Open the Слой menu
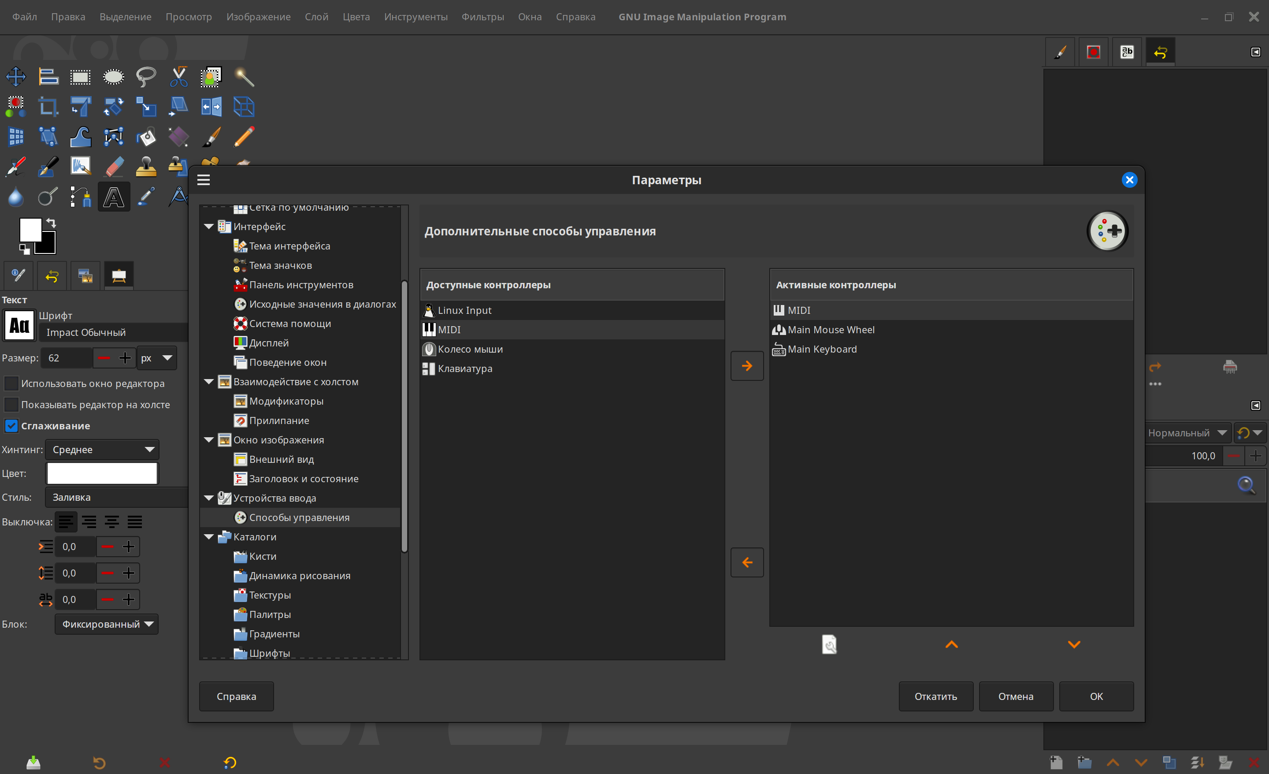The height and width of the screenshot is (774, 1269). [316, 17]
